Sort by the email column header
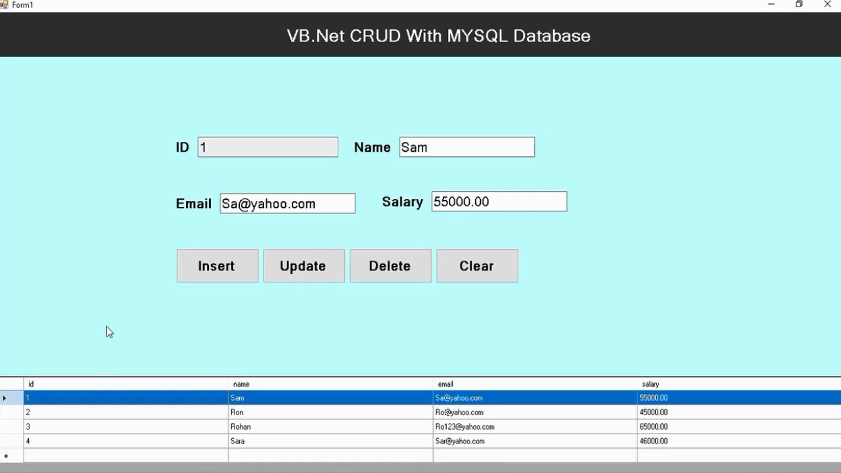Screen dimensions: 841x473 tap(535, 384)
